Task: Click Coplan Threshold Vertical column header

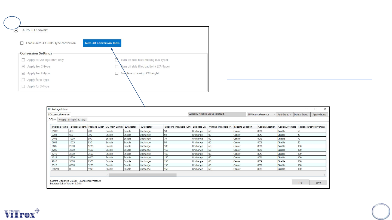Action: click(311, 127)
